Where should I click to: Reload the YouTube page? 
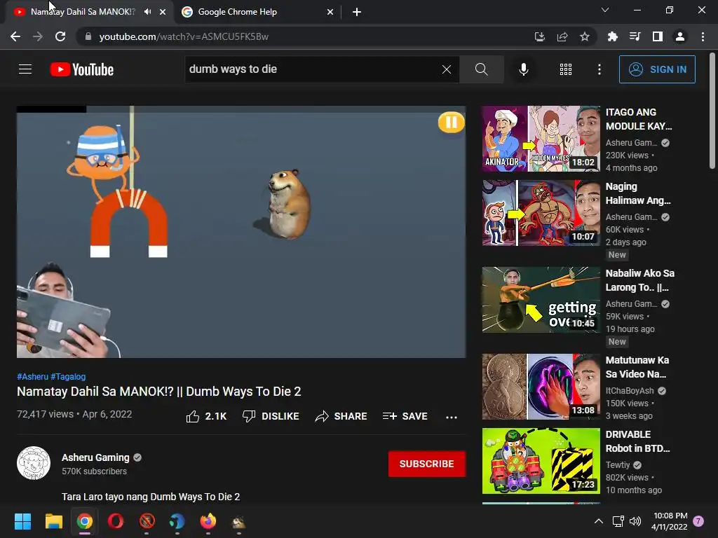tap(60, 36)
